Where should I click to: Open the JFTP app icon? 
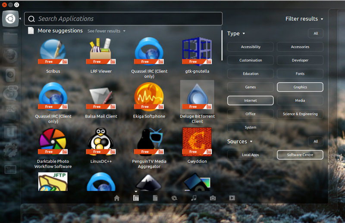pyautogui.click(x=53, y=182)
